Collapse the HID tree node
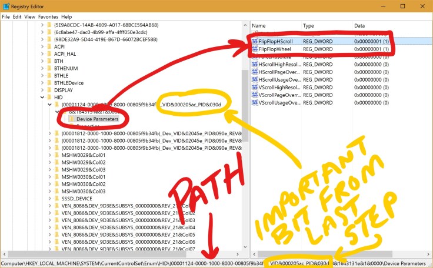Image resolution: width=433 pixels, height=268 pixels. 42,98
